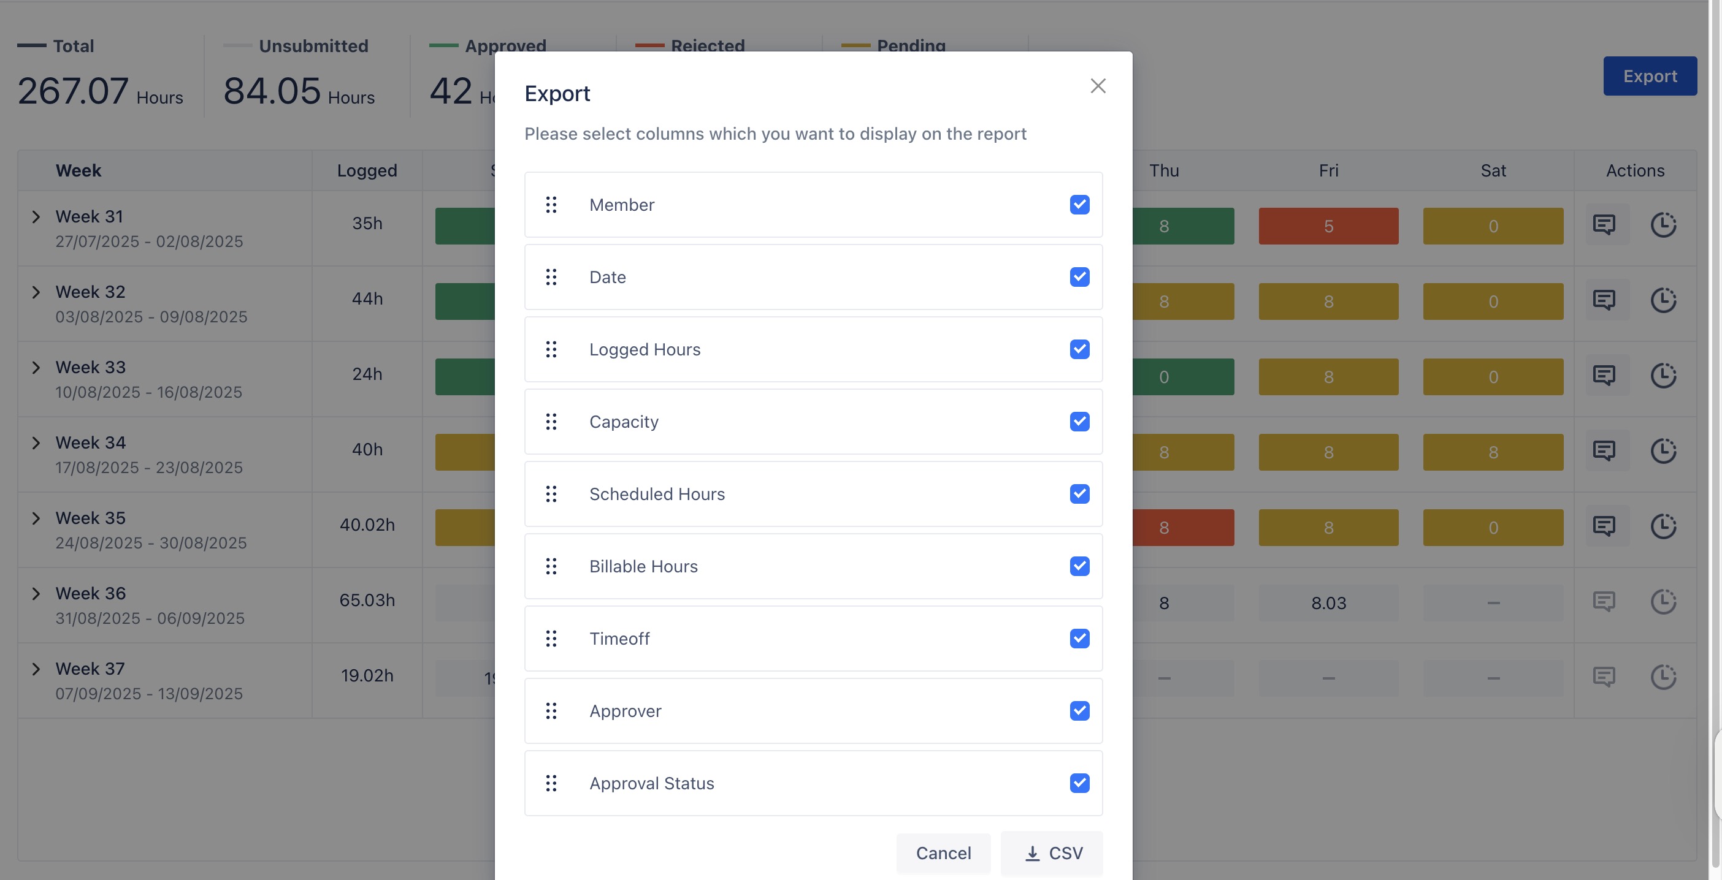Viewport: 1722px width, 880px height.
Task: View history clock for Week 33
Action: [1663, 376]
